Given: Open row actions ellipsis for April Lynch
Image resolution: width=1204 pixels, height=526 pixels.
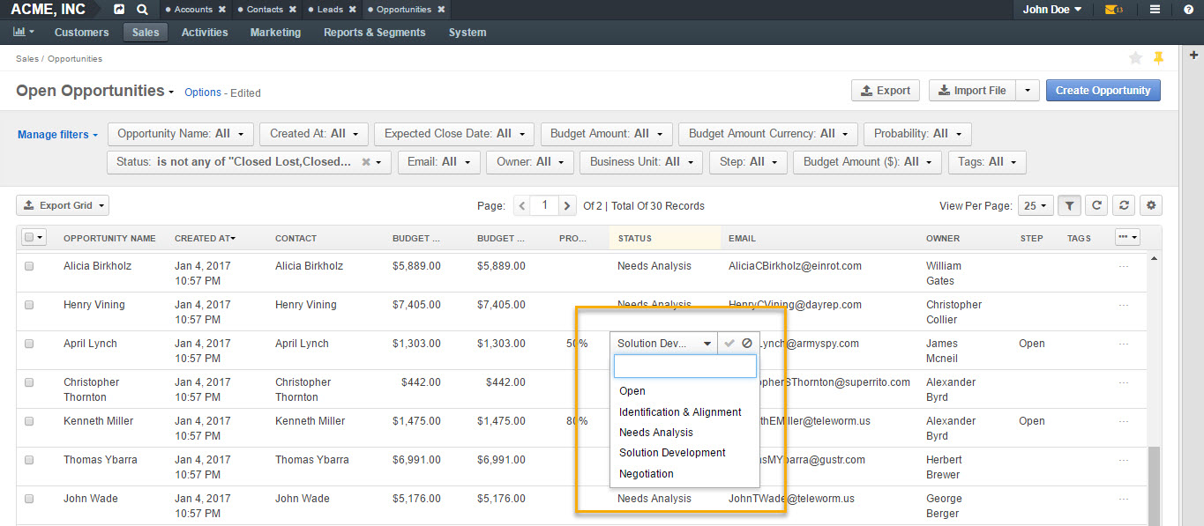Looking at the screenshot, I should pyautogui.click(x=1123, y=344).
